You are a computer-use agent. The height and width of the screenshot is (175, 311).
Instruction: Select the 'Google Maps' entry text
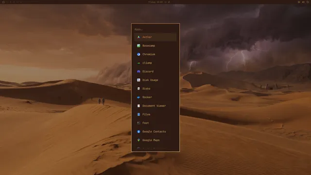tap(151, 140)
